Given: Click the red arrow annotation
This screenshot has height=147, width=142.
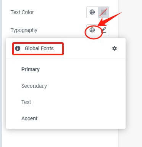Looking at the screenshot, I should tap(109, 19).
